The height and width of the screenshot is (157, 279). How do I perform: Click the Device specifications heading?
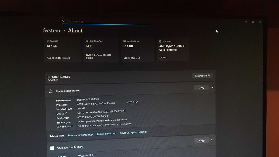click(68, 91)
